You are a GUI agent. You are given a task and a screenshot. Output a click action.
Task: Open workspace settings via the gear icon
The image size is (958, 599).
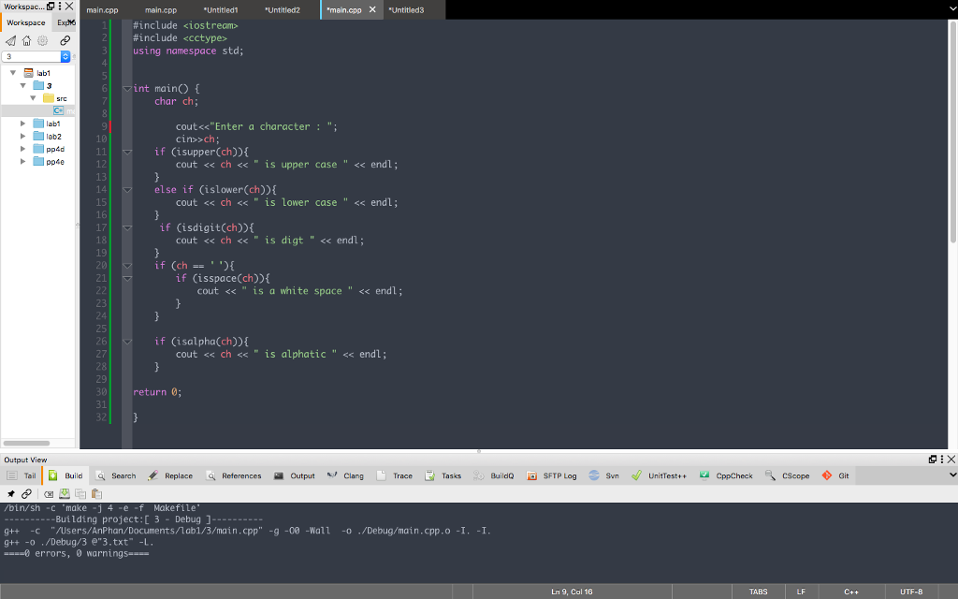point(41,41)
